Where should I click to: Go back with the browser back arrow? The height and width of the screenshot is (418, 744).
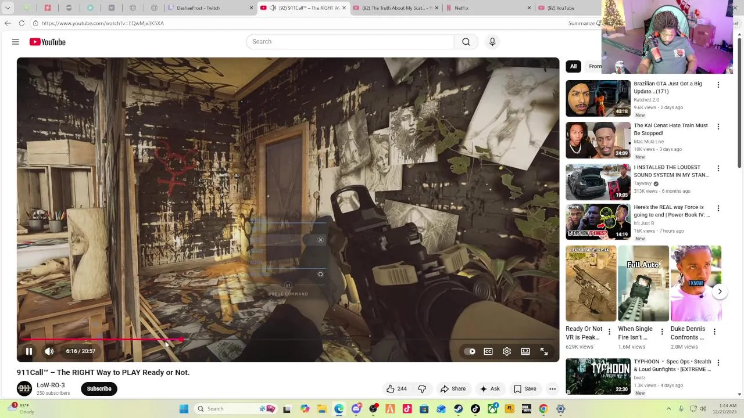tap(7, 23)
